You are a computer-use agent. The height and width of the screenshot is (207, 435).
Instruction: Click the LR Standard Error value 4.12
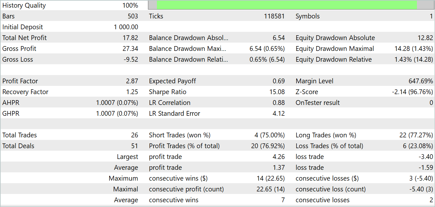[x=279, y=114]
